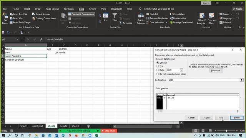Select the General column format radio
Viewport: 246px width, 138px height.
(158, 62)
